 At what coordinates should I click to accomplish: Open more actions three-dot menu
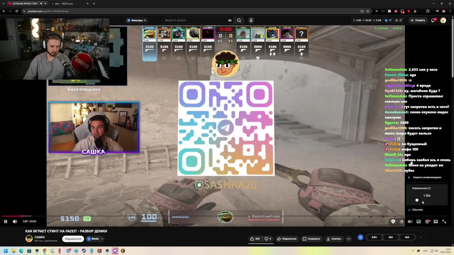(x=349, y=239)
